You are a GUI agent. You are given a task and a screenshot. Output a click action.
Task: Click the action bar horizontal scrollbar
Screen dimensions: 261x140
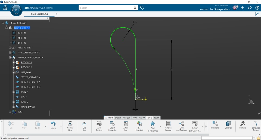tap(108, 135)
